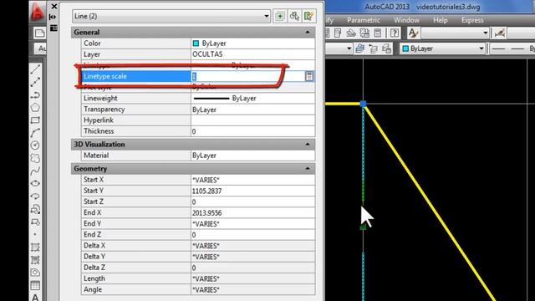Image resolution: width=535 pixels, height=301 pixels.
Task: Select the Table tool
Action: [x=35, y=285]
